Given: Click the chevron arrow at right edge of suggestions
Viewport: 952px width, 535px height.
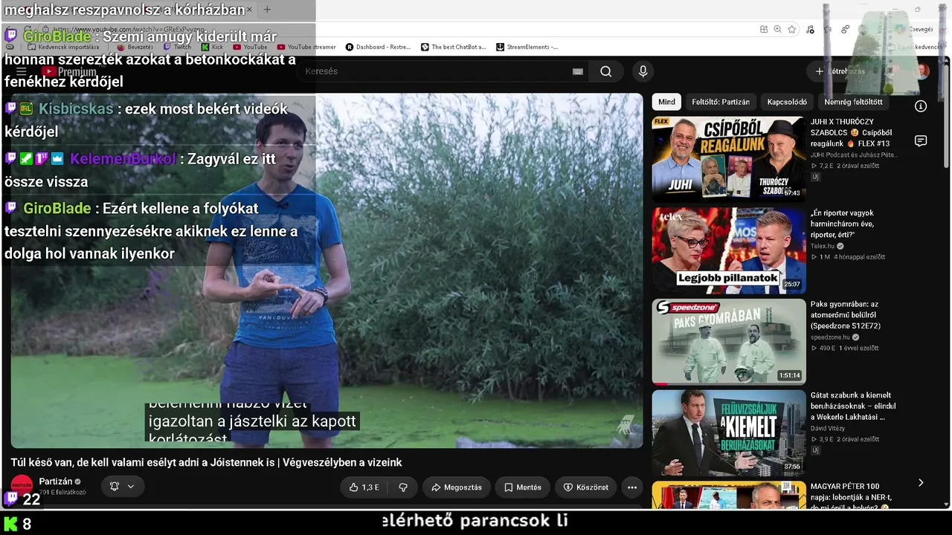Looking at the screenshot, I should [921, 482].
